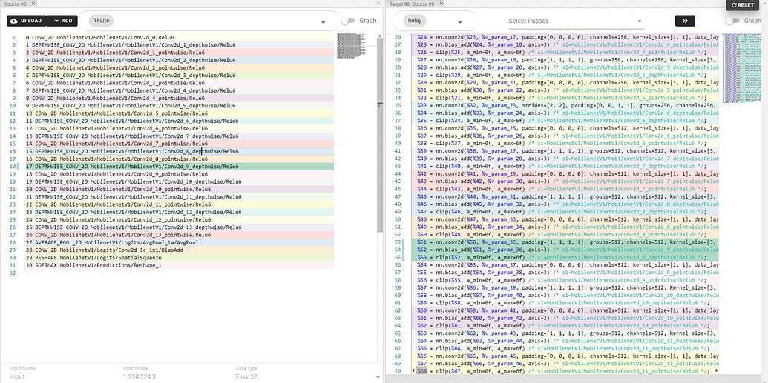Open the Add dropdown button
The image size is (768, 383).
[x=62, y=21]
